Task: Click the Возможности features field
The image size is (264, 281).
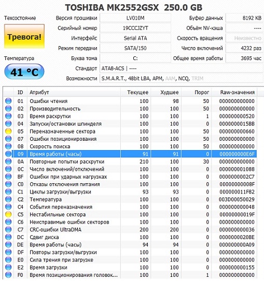Action: [x=182, y=78]
